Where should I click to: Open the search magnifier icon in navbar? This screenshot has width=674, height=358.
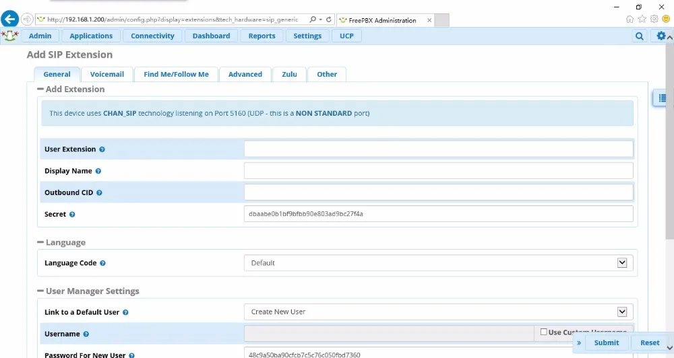640,36
